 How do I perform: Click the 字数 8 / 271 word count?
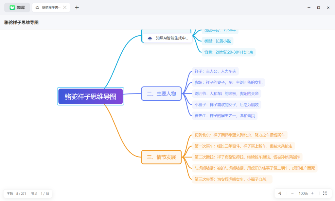tap(16, 193)
